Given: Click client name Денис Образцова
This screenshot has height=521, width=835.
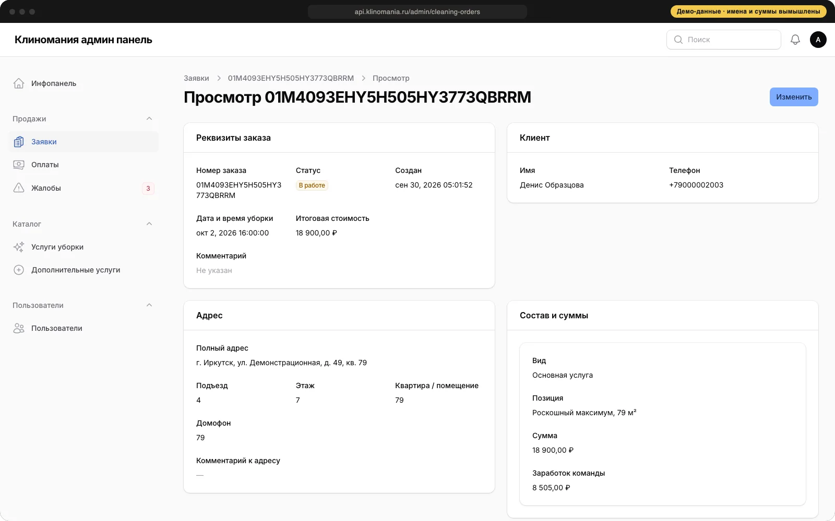Looking at the screenshot, I should pyautogui.click(x=552, y=185).
